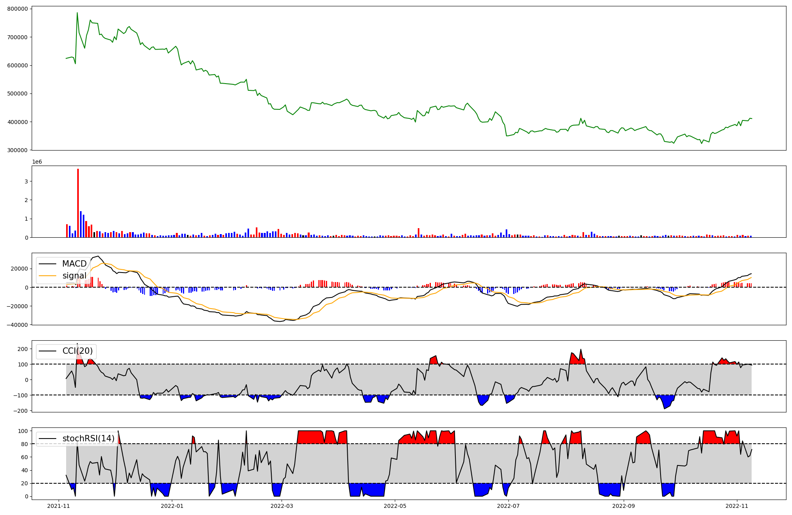Click the 1e6 volume scale label

(x=37, y=162)
